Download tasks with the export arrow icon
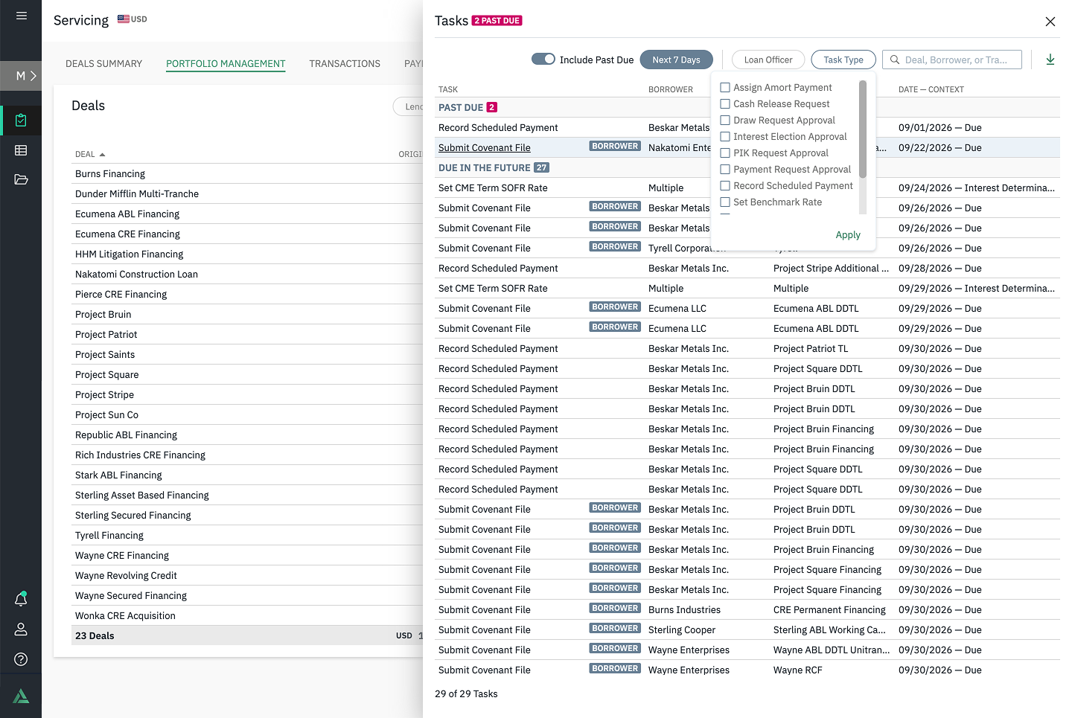This screenshot has height=718, width=1072. coord(1050,60)
